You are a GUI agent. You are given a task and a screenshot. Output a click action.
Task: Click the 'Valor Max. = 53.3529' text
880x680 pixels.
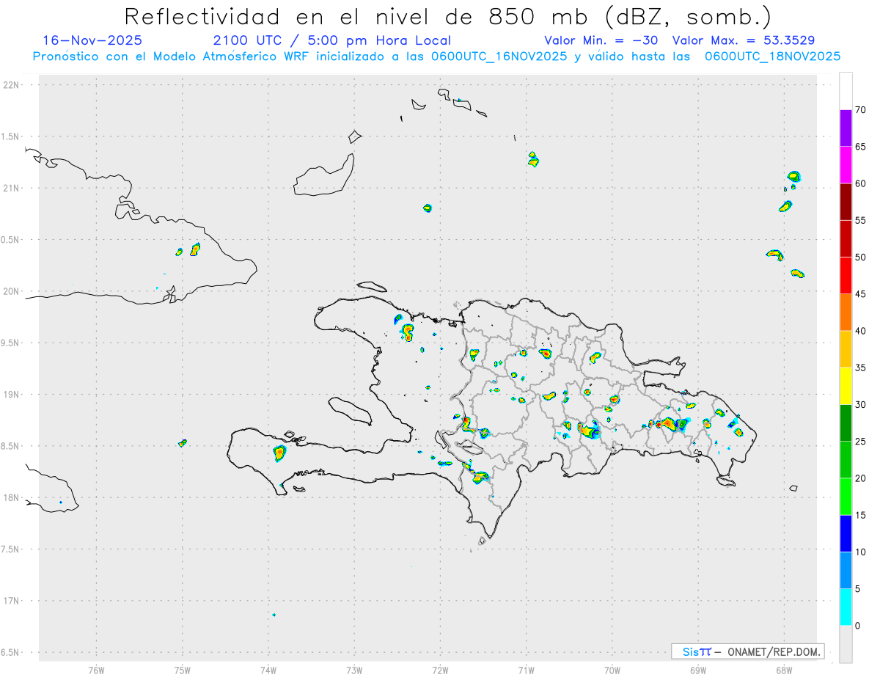coord(744,40)
